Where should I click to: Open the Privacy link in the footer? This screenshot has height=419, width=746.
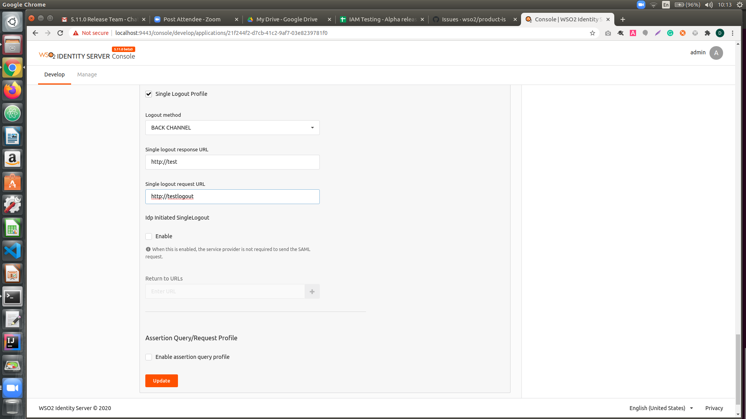click(x=714, y=408)
